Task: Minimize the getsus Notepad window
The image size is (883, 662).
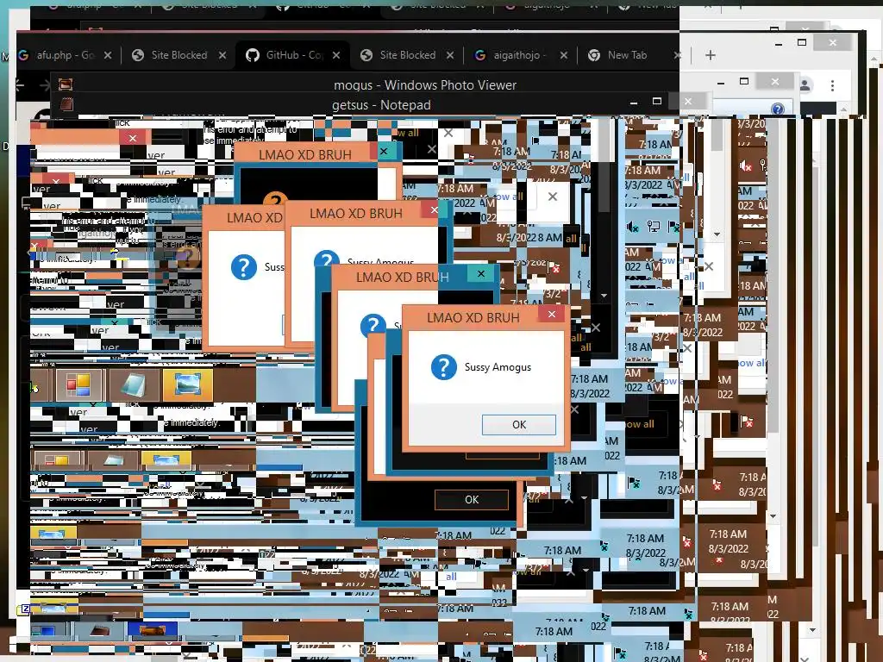Action: click(634, 102)
